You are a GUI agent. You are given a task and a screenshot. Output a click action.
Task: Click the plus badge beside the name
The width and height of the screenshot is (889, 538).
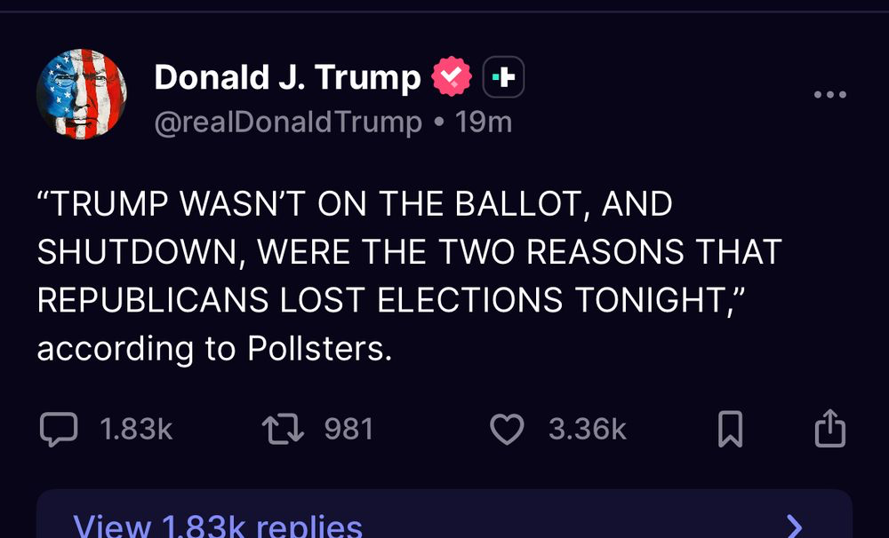click(x=503, y=78)
